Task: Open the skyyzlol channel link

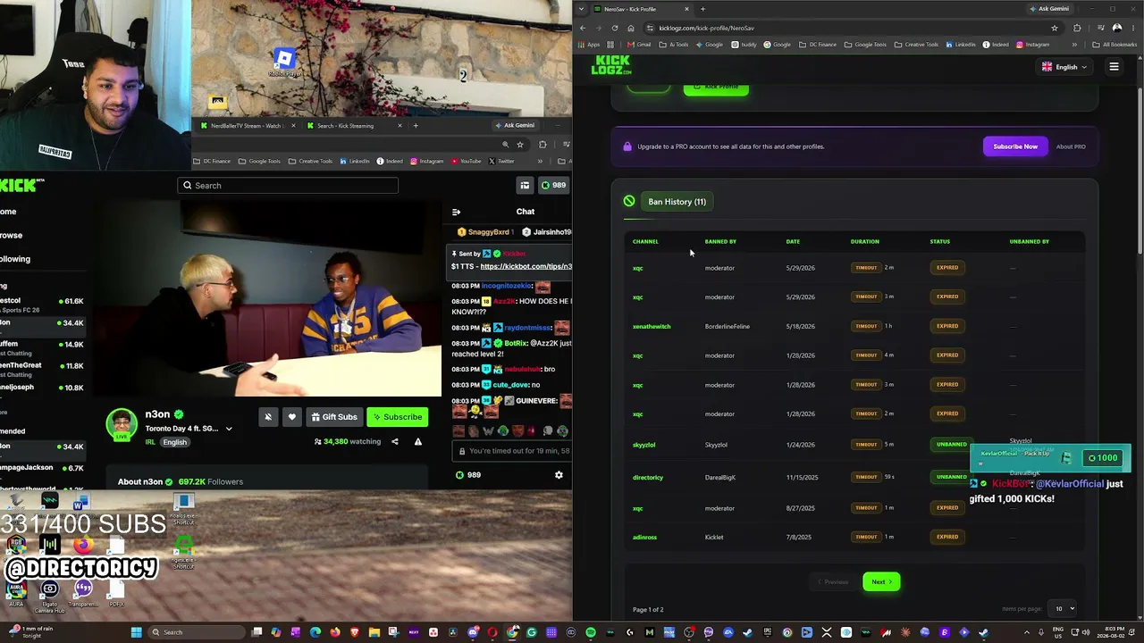Action: [644, 445]
